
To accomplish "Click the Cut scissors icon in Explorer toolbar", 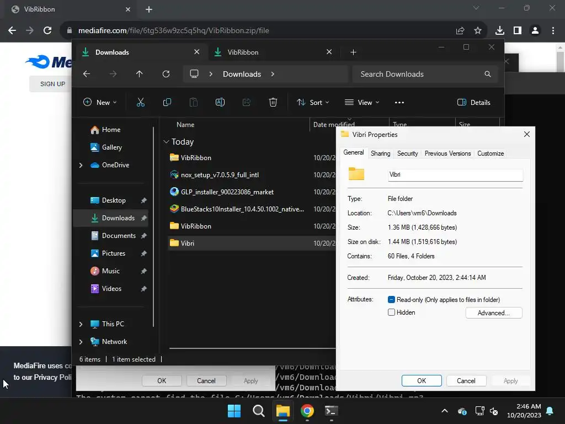I will [x=141, y=102].
